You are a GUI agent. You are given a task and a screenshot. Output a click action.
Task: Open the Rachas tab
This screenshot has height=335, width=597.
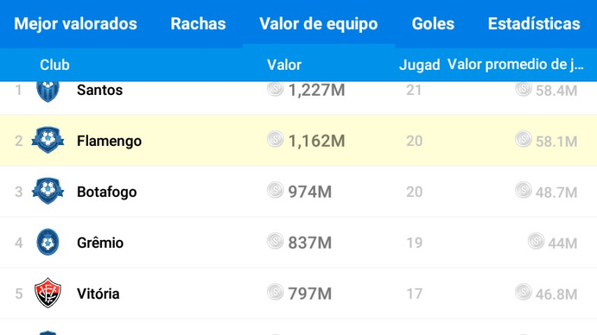[x=198, y=24]
